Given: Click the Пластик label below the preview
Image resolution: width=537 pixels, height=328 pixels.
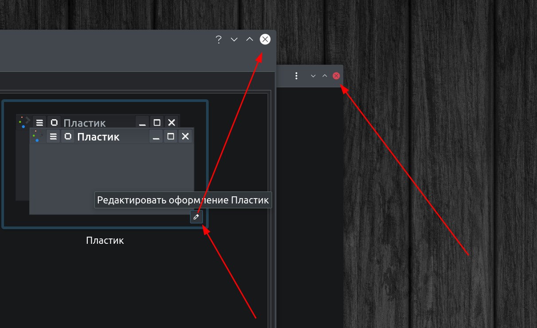Looking at the screenshot, I should click(105, 241).
